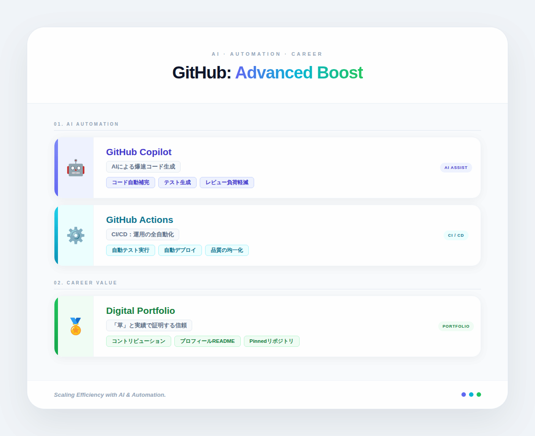This screenshot has width=535, height=436.
Task: Click the Scaling Efficiency footer text
Action: (110, 395)
